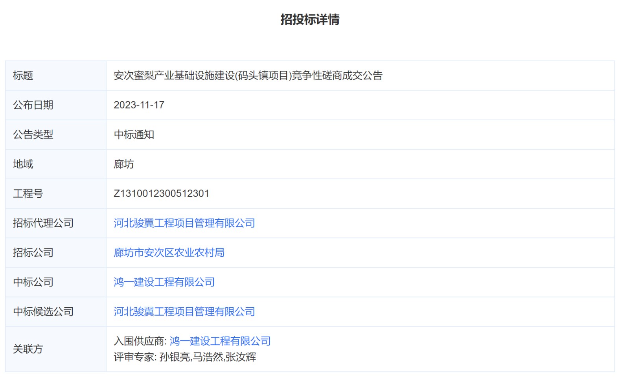629x384 pixels.
Task: Click the 公告类型 row label
Action: click(x=33, y=134)
